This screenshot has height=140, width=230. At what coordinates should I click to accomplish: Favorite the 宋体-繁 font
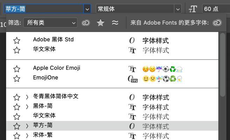(x=17, y=136)
